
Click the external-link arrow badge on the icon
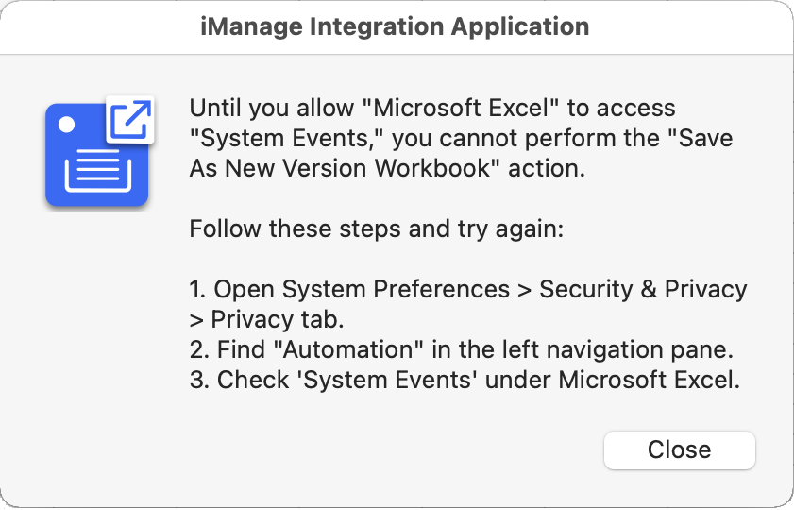point(129,118)
